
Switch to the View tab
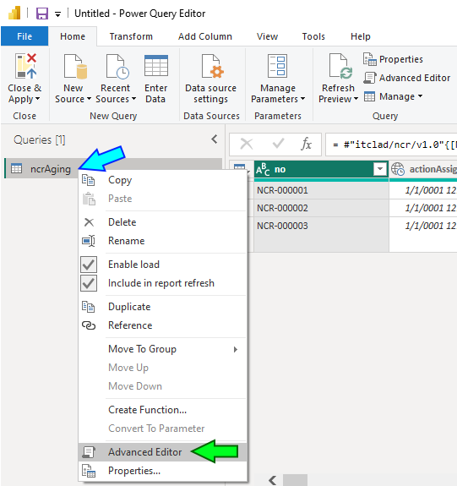point(268,36)
